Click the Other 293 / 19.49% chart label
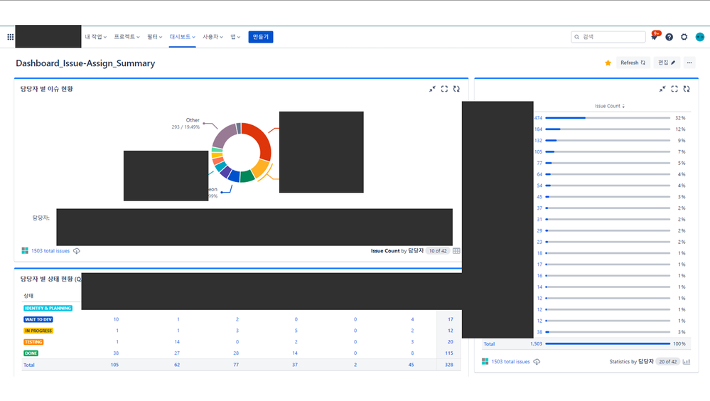 click(x=185, y=124)
